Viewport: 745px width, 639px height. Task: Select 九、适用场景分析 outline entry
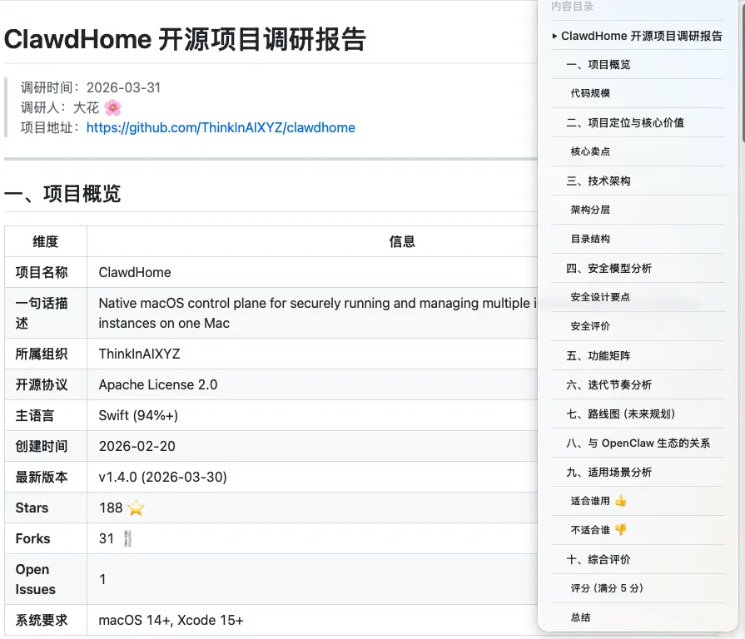point(608,473)
